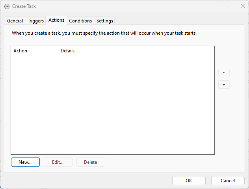249x189 pixels.
Task: Click the Create Task clock icon
Action: (7, 6)
